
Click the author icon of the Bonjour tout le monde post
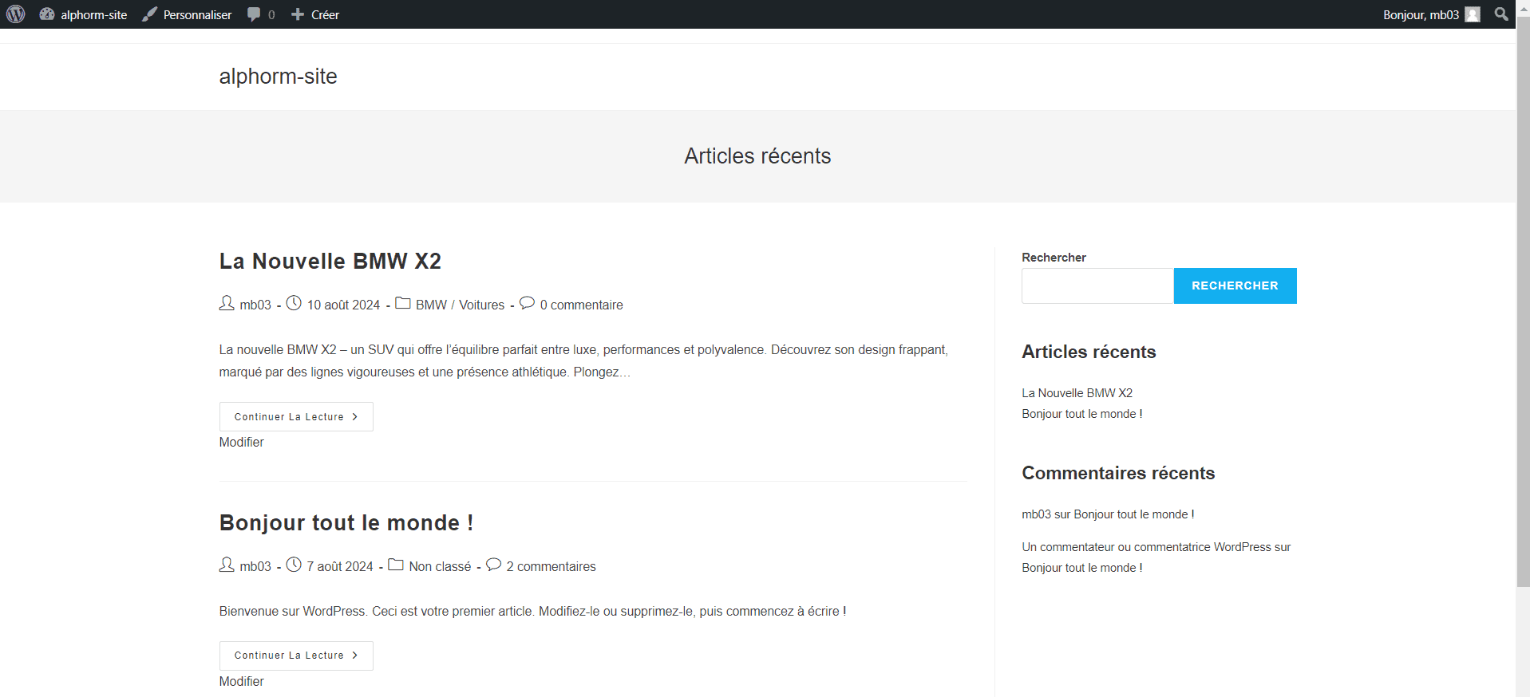[227, 565]
